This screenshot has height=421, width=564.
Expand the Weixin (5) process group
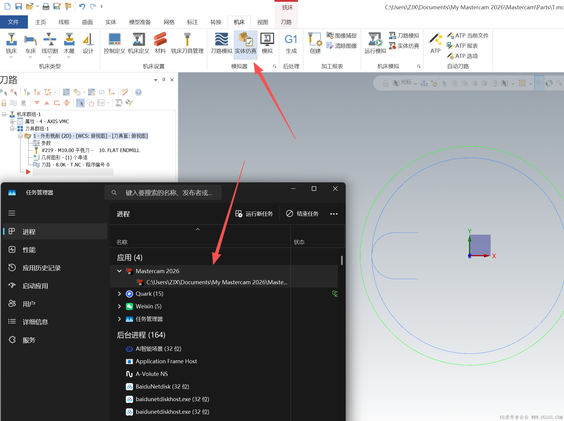tap(119, 306)
